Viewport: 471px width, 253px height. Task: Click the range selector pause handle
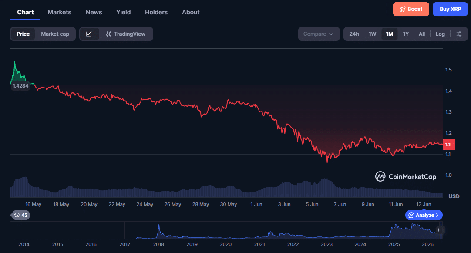(441, 230)
